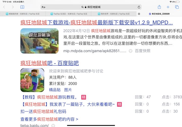Viewport: 182px width, 127px height.
Task: Open 疯狂地鼠城吧 - 百度贴吧 title link
Action: 50,63
